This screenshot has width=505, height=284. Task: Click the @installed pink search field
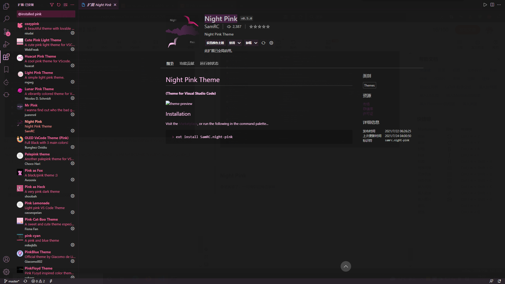coord(46,14)
